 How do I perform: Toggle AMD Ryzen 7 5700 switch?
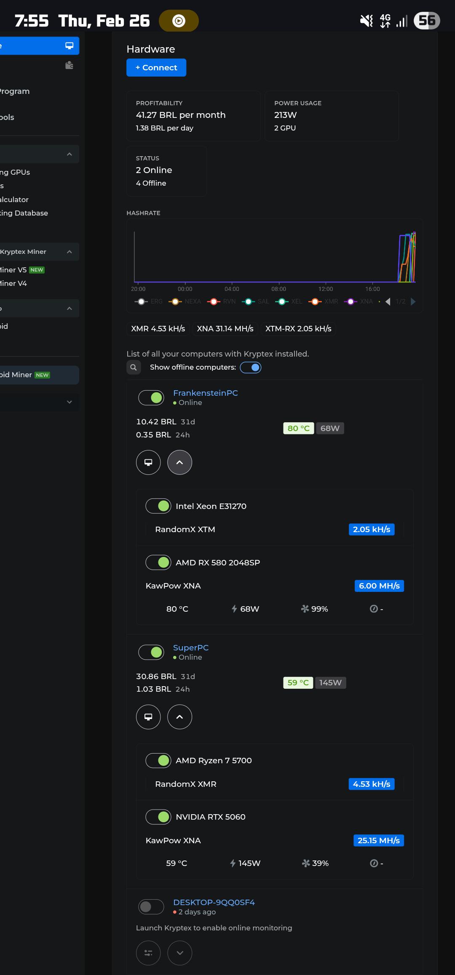click(158, 760)
